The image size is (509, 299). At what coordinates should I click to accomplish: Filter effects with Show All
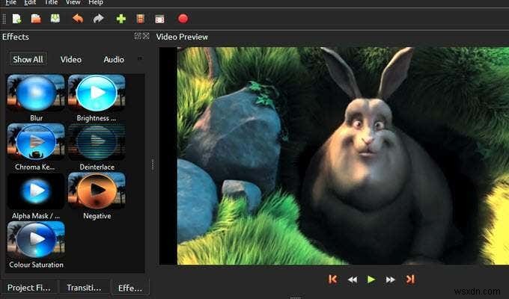click(x=28, y=59)
